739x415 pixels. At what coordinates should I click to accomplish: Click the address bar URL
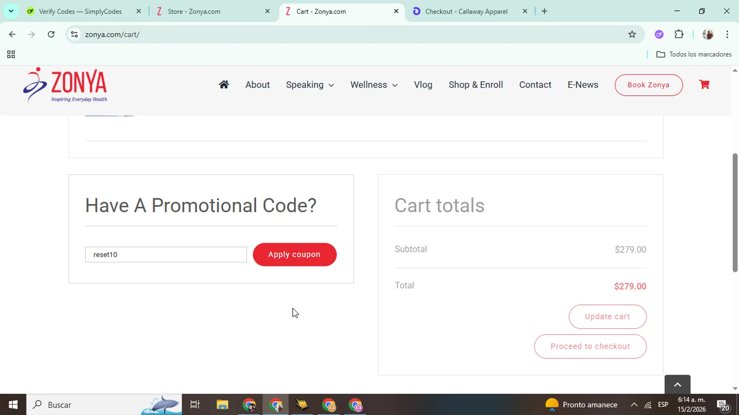coord(112,34)
